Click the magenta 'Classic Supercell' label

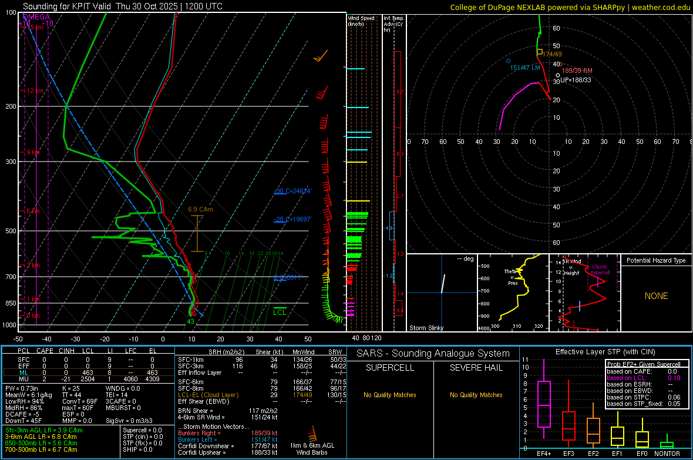pyautogui.click(x=600, y=270)
